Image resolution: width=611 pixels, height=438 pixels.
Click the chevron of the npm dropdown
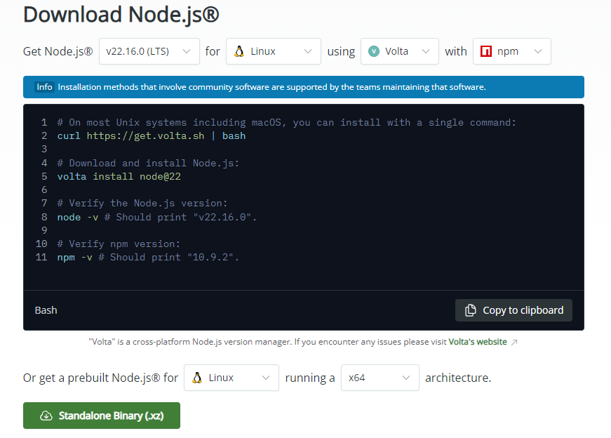538,51
